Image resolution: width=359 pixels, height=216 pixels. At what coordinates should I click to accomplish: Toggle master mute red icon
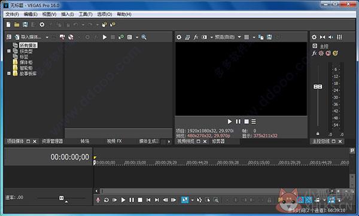tap(328, 53)
